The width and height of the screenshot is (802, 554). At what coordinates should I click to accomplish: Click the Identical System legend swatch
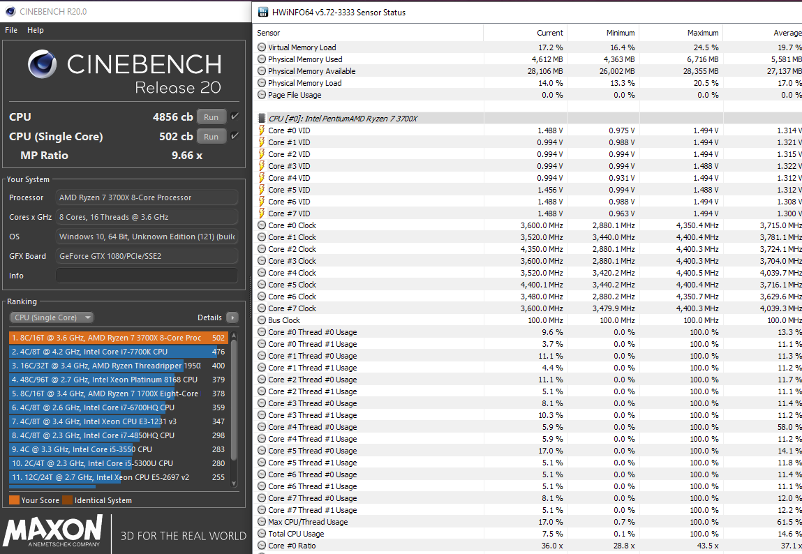[x=68, y=500]
